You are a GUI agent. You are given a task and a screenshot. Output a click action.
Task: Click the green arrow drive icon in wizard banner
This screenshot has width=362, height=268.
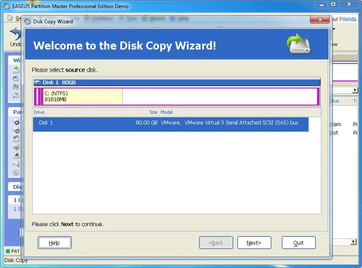point(299,44)
